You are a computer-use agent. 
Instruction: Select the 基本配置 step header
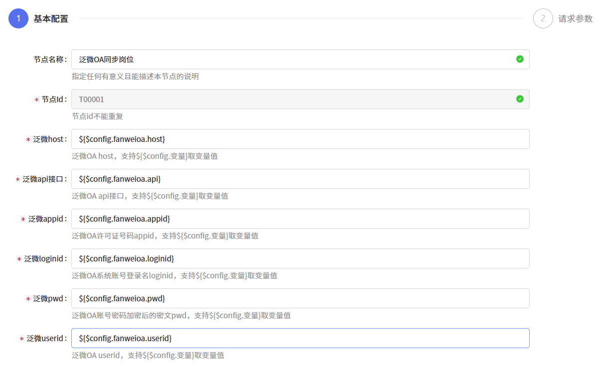(x=51, y=18)
